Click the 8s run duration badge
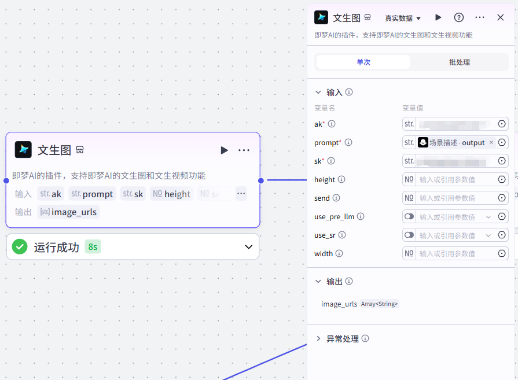The width and height of the screenshot is (518, 380). click(x=93, y=246)
